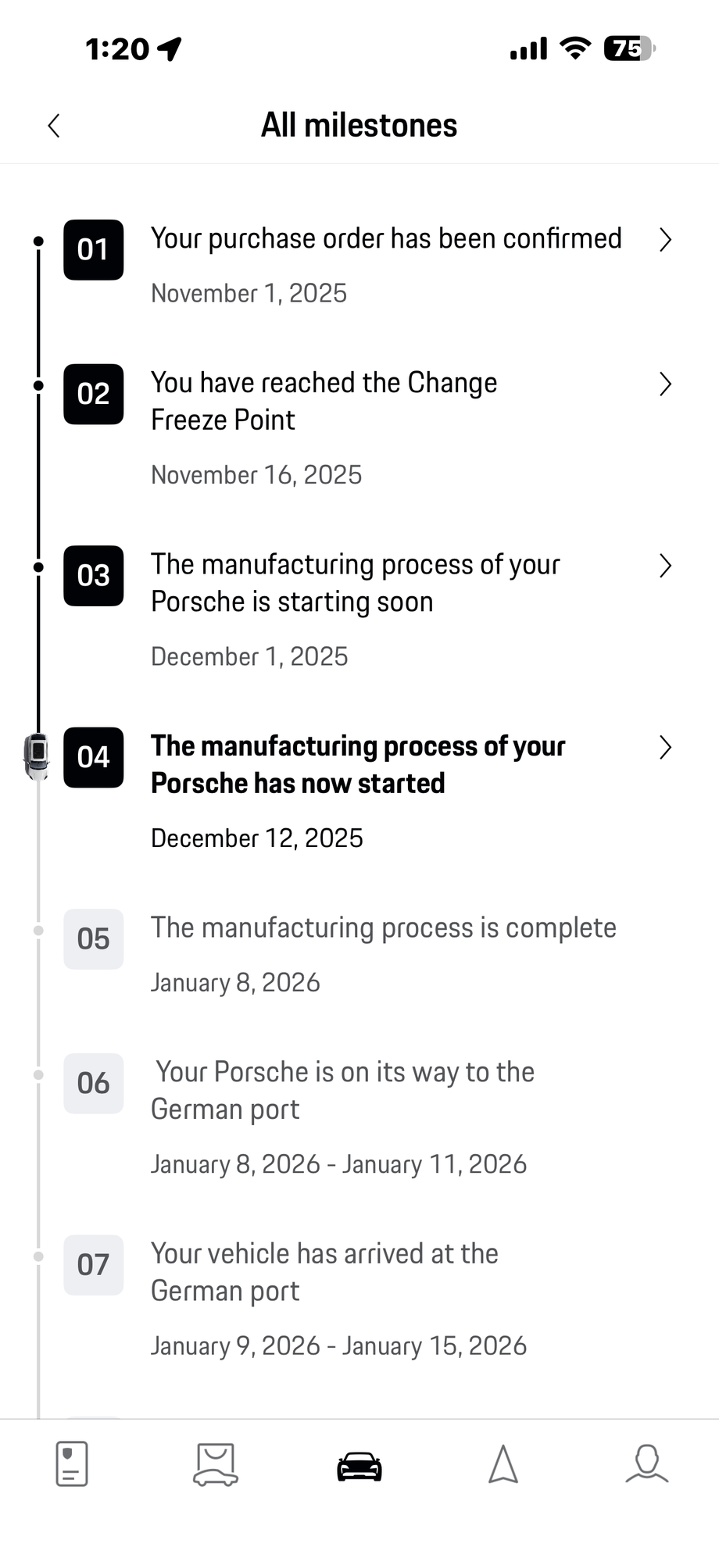Select the active car icon in bottom bar

[x=359, y=1465]
